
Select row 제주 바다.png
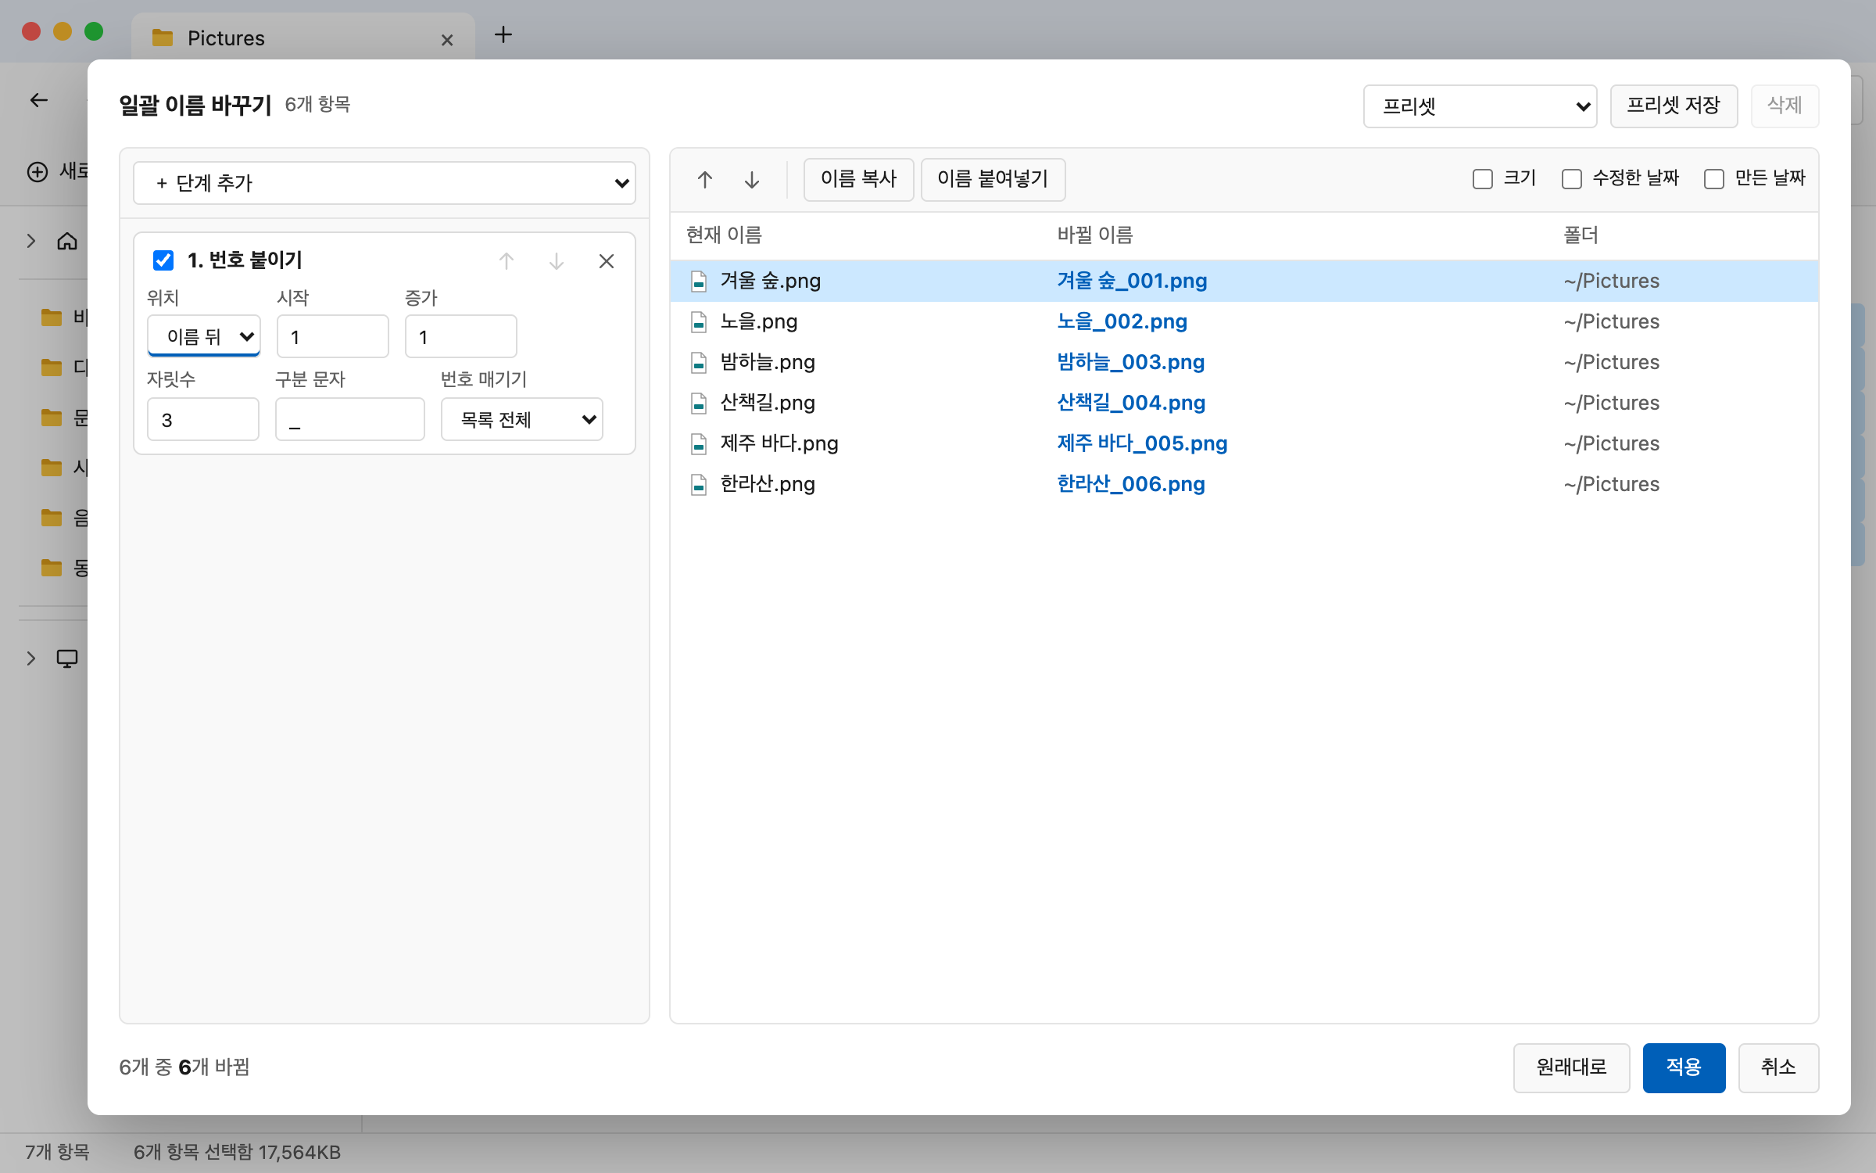point(1244,444)
